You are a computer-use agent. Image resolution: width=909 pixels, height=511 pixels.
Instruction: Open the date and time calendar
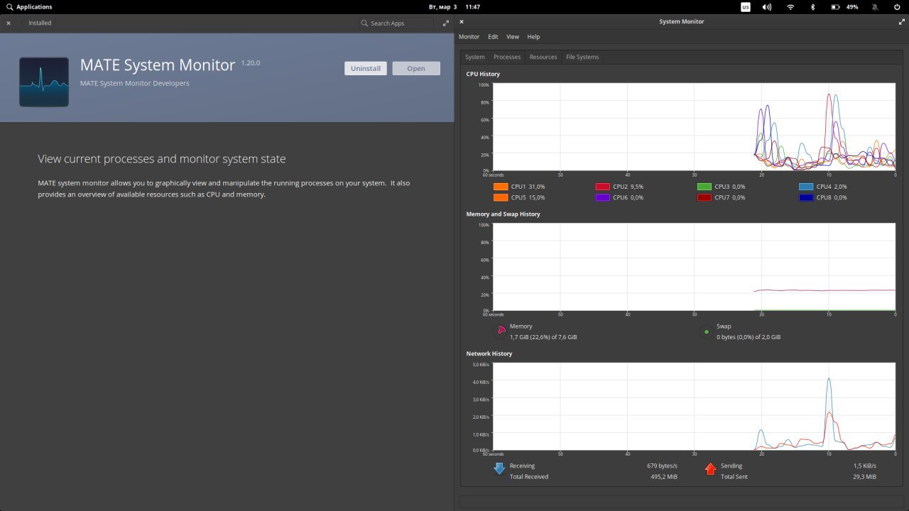coord(454,7)
